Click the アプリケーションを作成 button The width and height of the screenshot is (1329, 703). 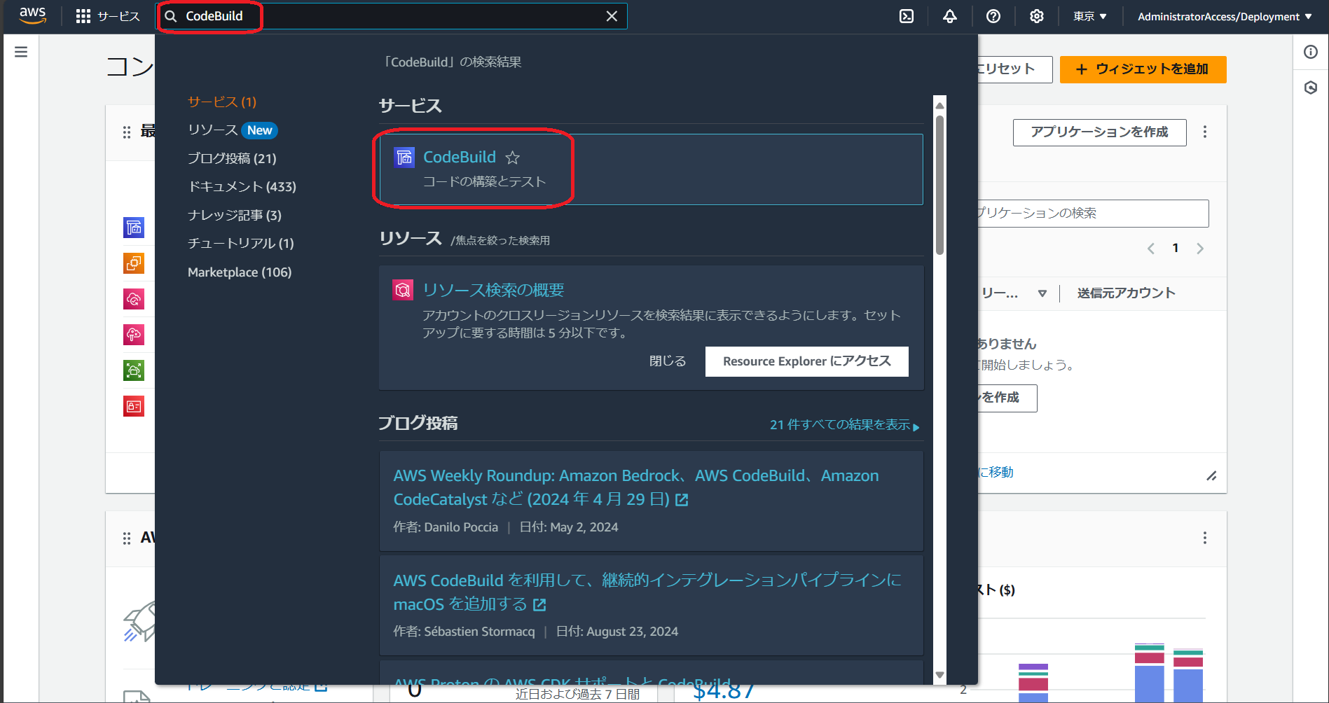[1099, 132]
